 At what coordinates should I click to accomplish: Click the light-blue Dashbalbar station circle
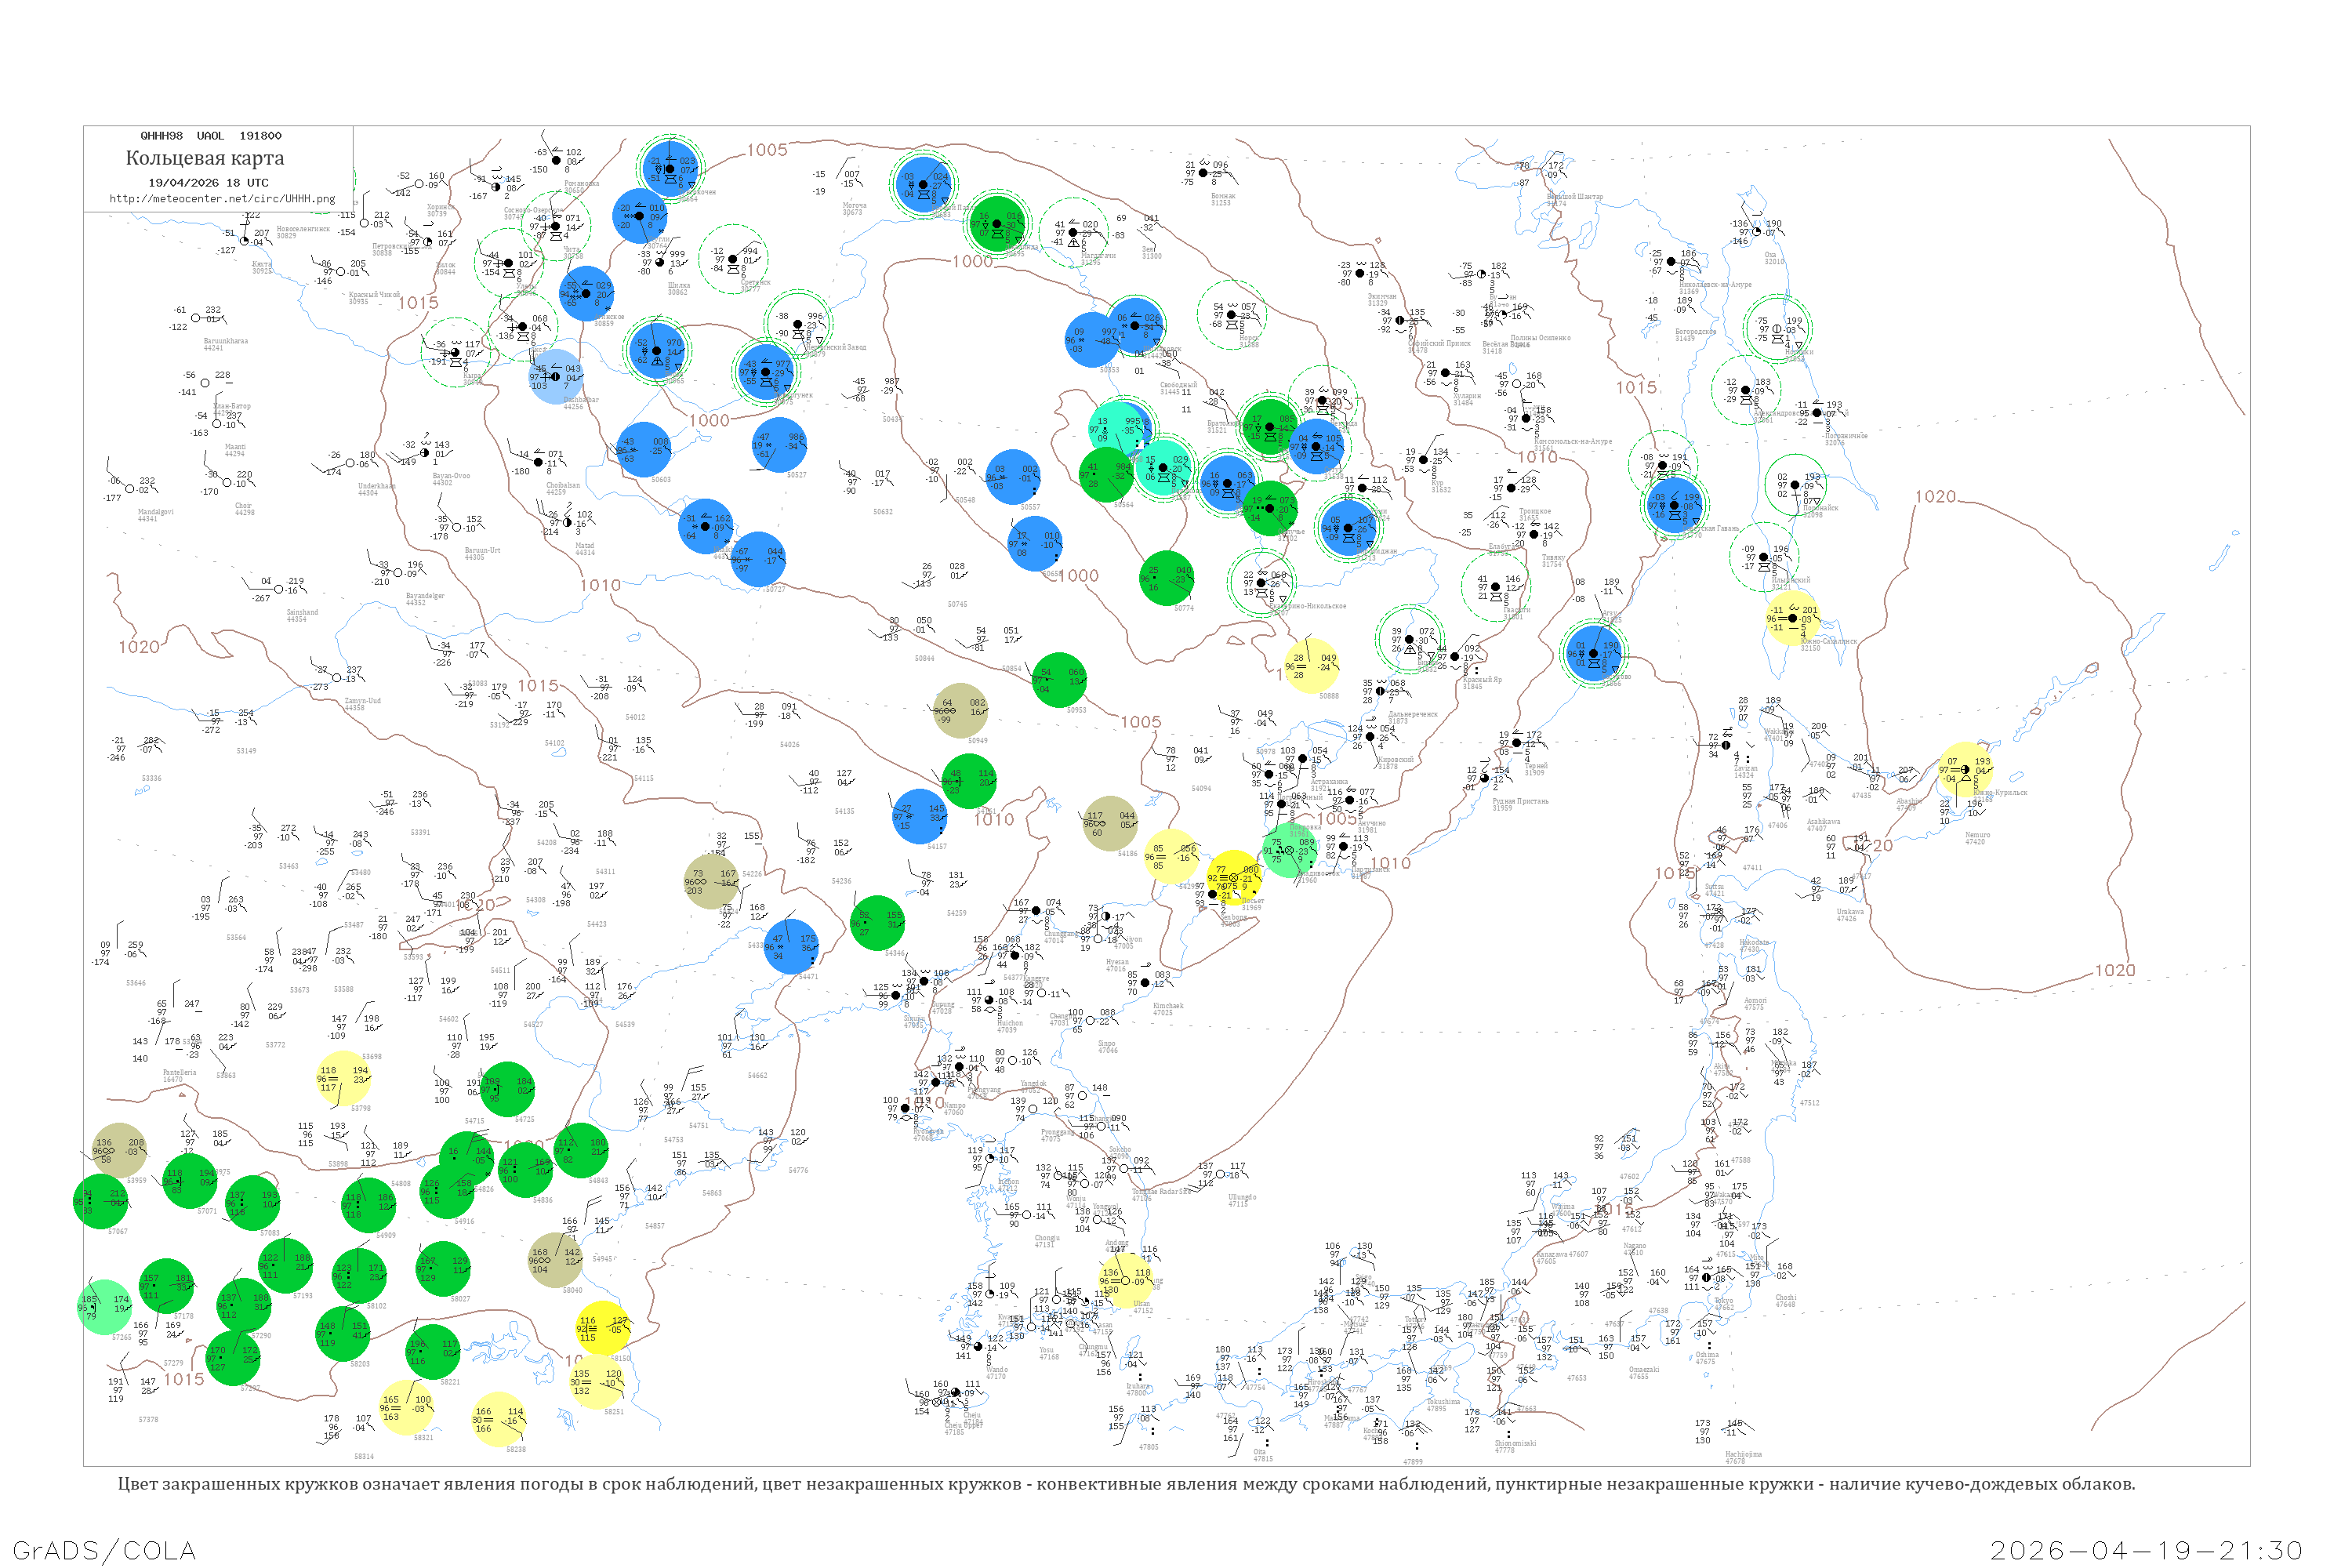click(556, 377)
